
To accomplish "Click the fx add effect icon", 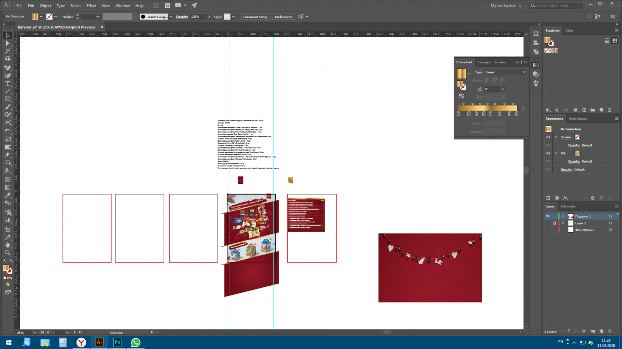I will [565, 198].
